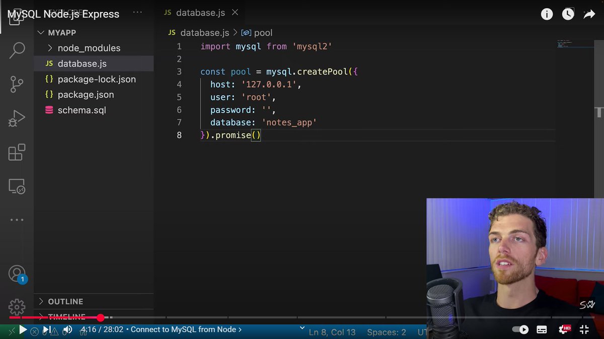Screen dimensions: 604x339
Task: Open Remote Explorer view
Action: (x=17, y=186)
